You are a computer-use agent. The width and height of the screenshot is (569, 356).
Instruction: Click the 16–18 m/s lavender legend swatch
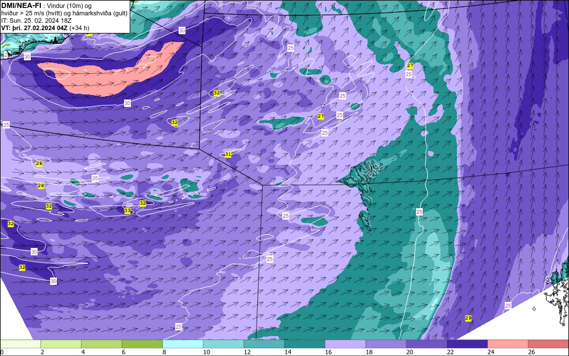tap(345, 344)
